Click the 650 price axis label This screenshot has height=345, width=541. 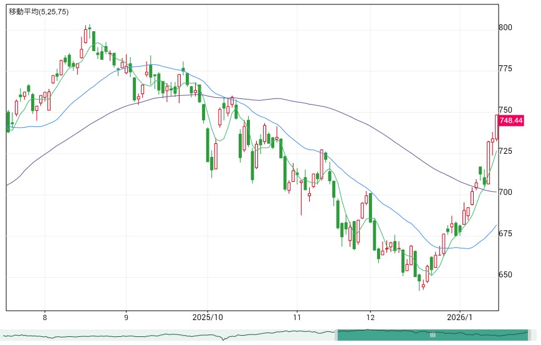[x=505, y=275]
